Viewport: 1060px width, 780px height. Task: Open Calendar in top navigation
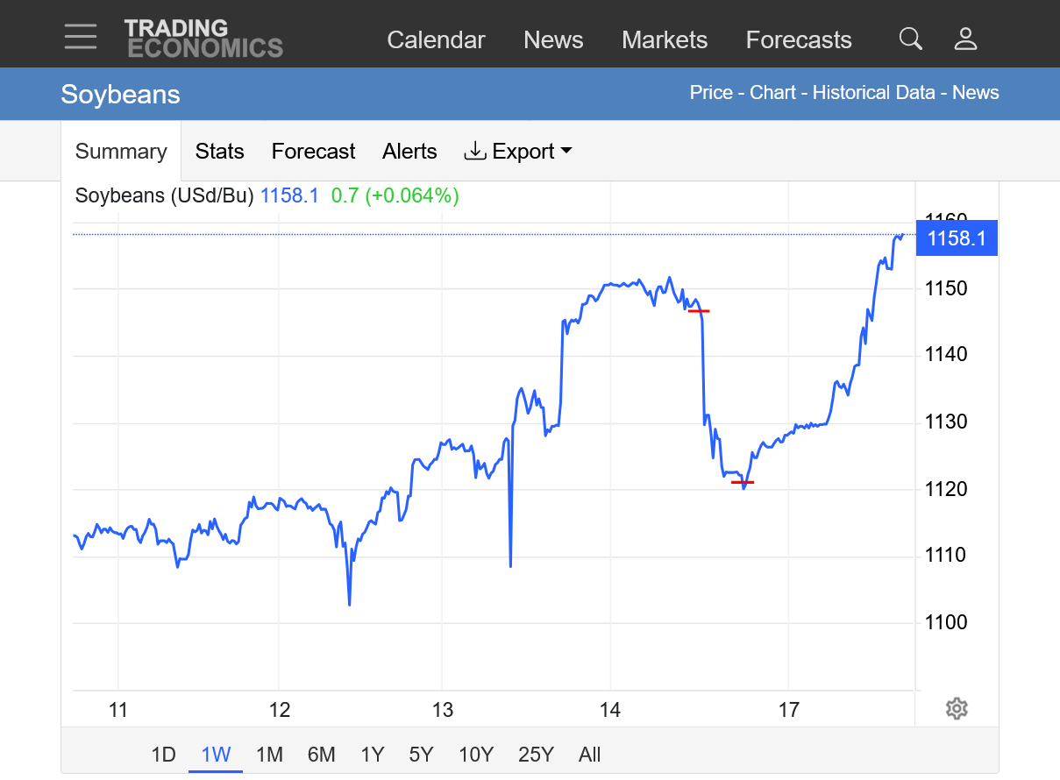436,40
